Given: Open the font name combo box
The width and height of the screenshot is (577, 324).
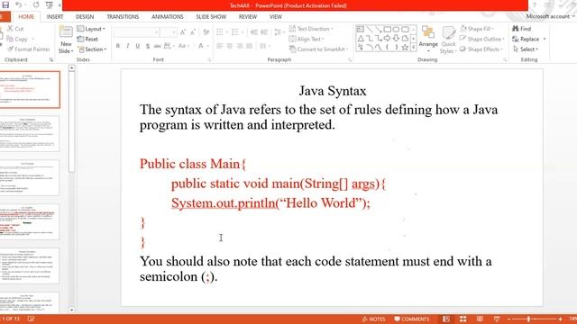Looking at the screenshot, I should [x=136, y=32].
